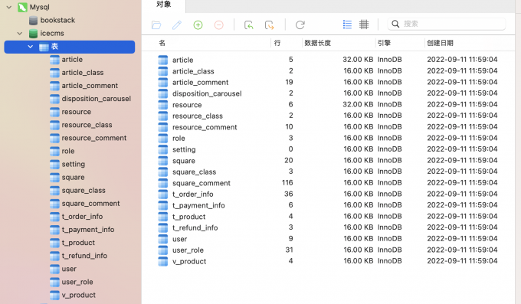Select disposition_carousel row in object list
The height and width of the screenshot is (304, 521).
(x=328, y=93)
